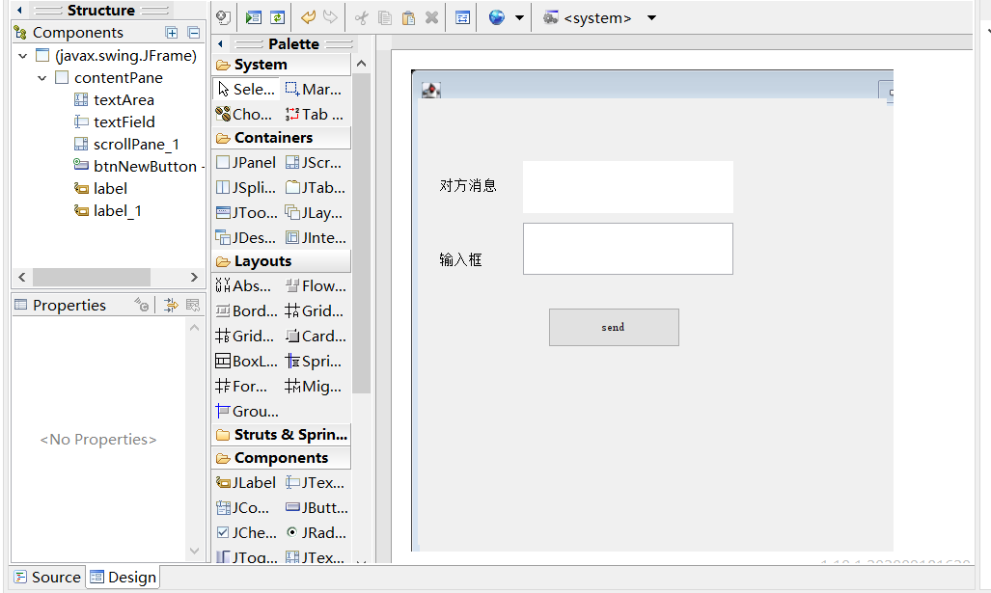
Task: Select the Selection tool in palette
Action: 246,89
